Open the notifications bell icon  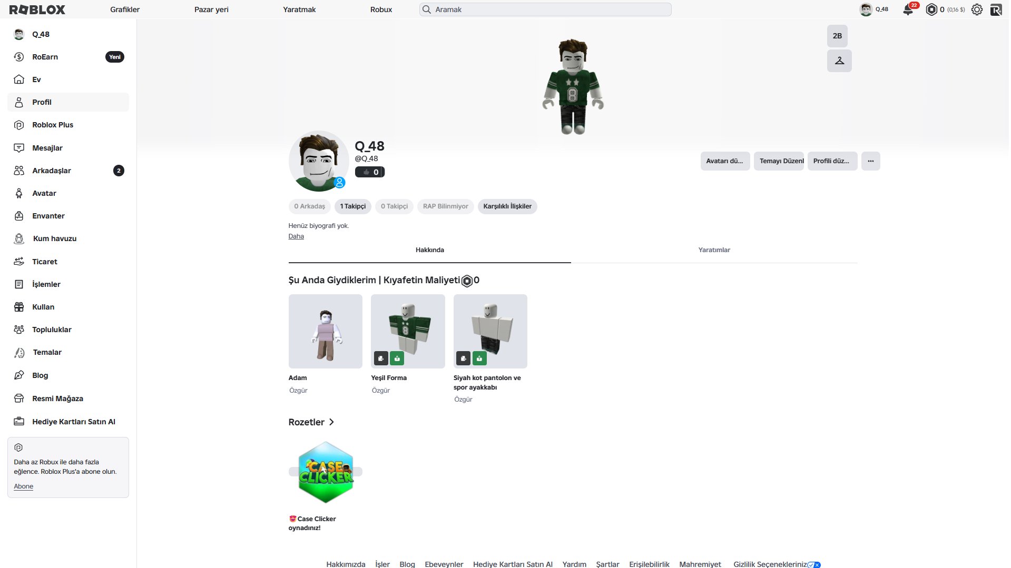(x=908, y=9)
